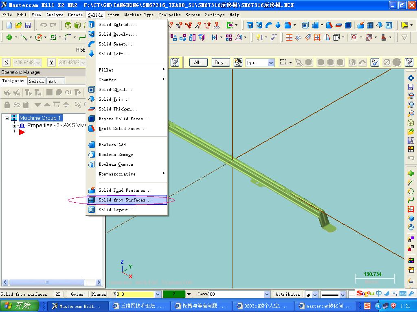Save the file with the floppy disk icon

click(28, 25)
